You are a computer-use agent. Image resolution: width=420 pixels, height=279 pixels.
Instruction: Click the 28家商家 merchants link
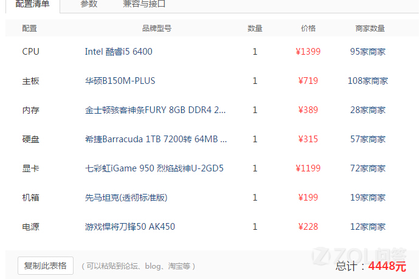point(368,110)
